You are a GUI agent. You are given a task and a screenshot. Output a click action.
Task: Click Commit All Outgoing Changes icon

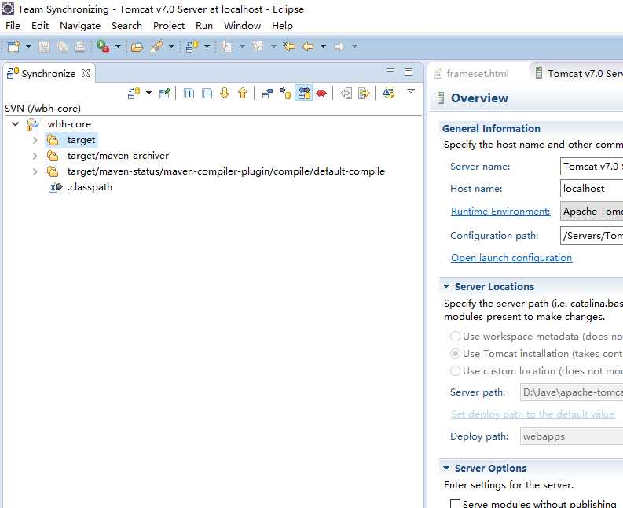tap(364, 93)
